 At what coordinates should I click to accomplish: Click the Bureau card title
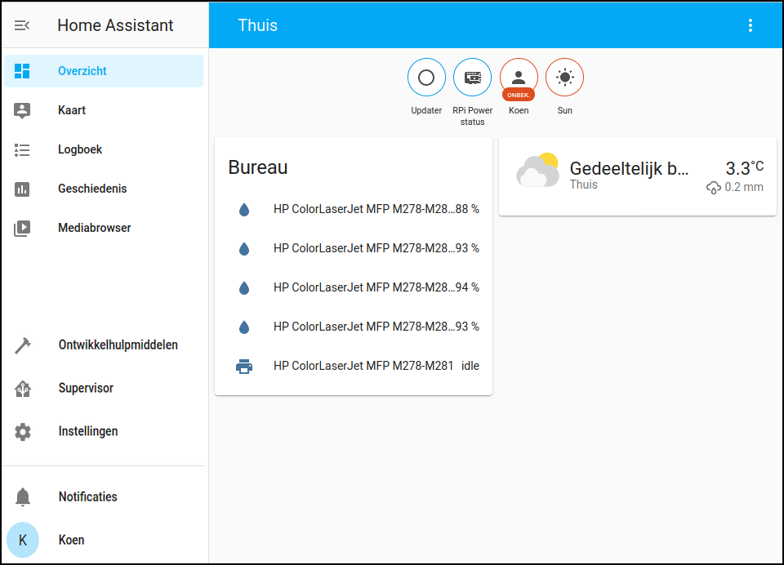click(257, 167)
